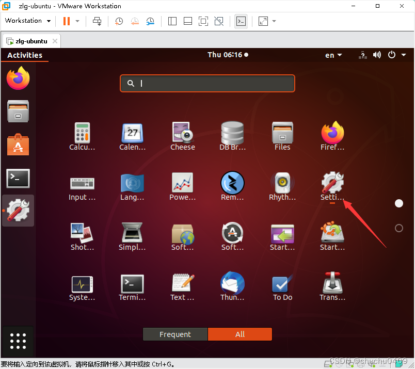Go to second app grid page

[399, 228]
